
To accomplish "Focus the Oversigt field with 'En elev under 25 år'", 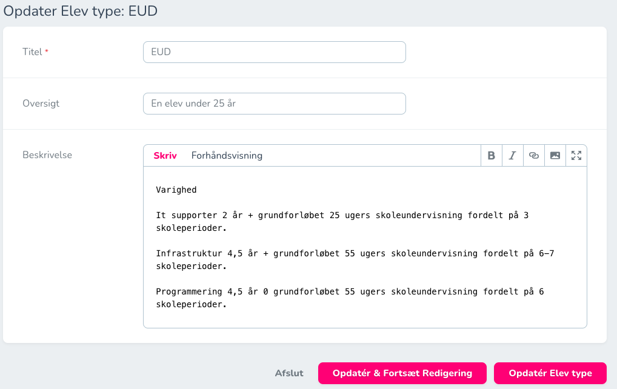I will (x=275, y=104).
